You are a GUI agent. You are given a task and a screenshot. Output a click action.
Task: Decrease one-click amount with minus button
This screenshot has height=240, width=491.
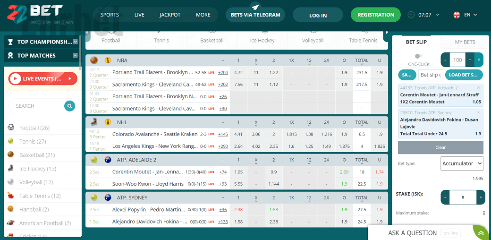pos(445,60)
